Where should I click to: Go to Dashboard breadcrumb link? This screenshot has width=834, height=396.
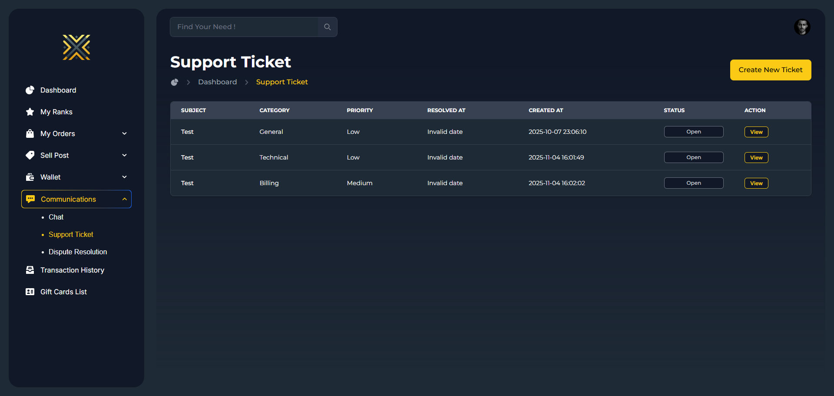(218, 82)
